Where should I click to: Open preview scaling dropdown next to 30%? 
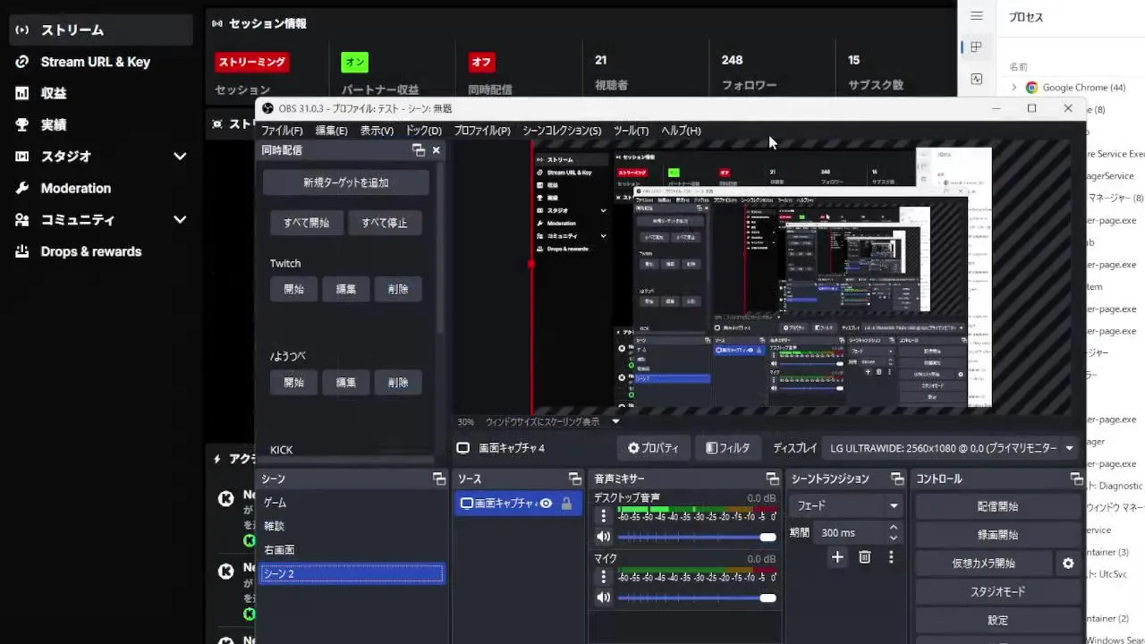[x=615, y=421]
